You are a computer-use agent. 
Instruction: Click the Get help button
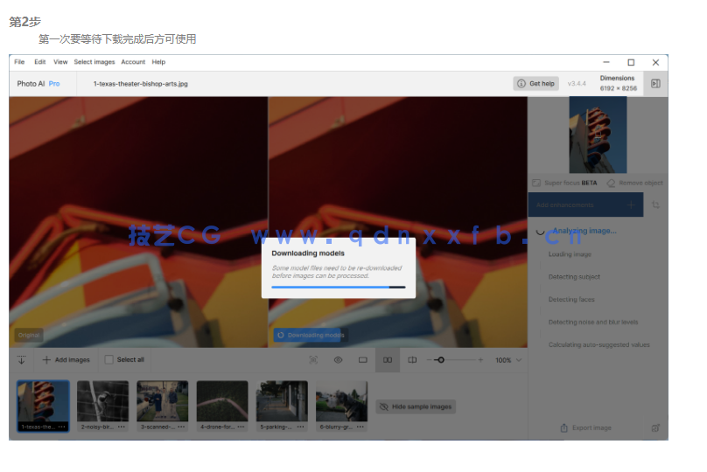[x=535, y=83]
